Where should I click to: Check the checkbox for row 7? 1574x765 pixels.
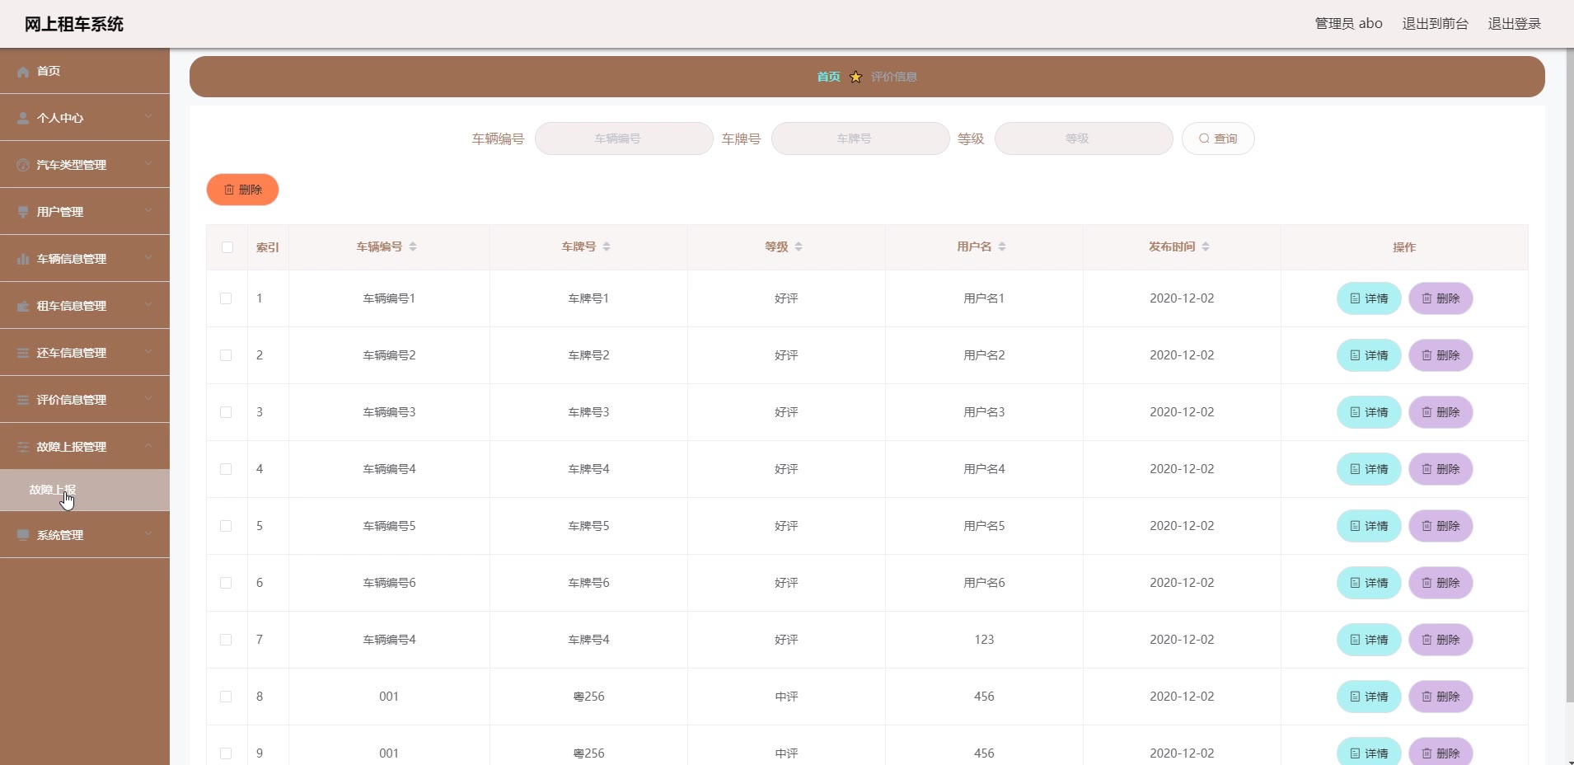click(226, 640)
